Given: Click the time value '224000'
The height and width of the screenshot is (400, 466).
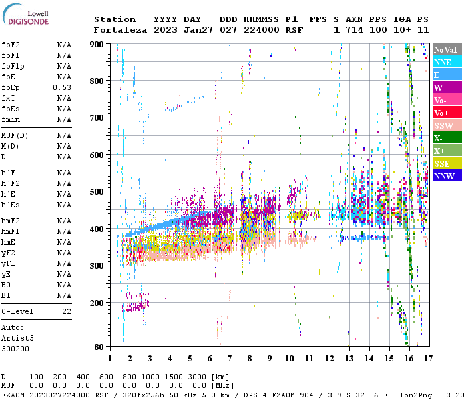Looking at the screenshot, I should click(x=262, y=30).
